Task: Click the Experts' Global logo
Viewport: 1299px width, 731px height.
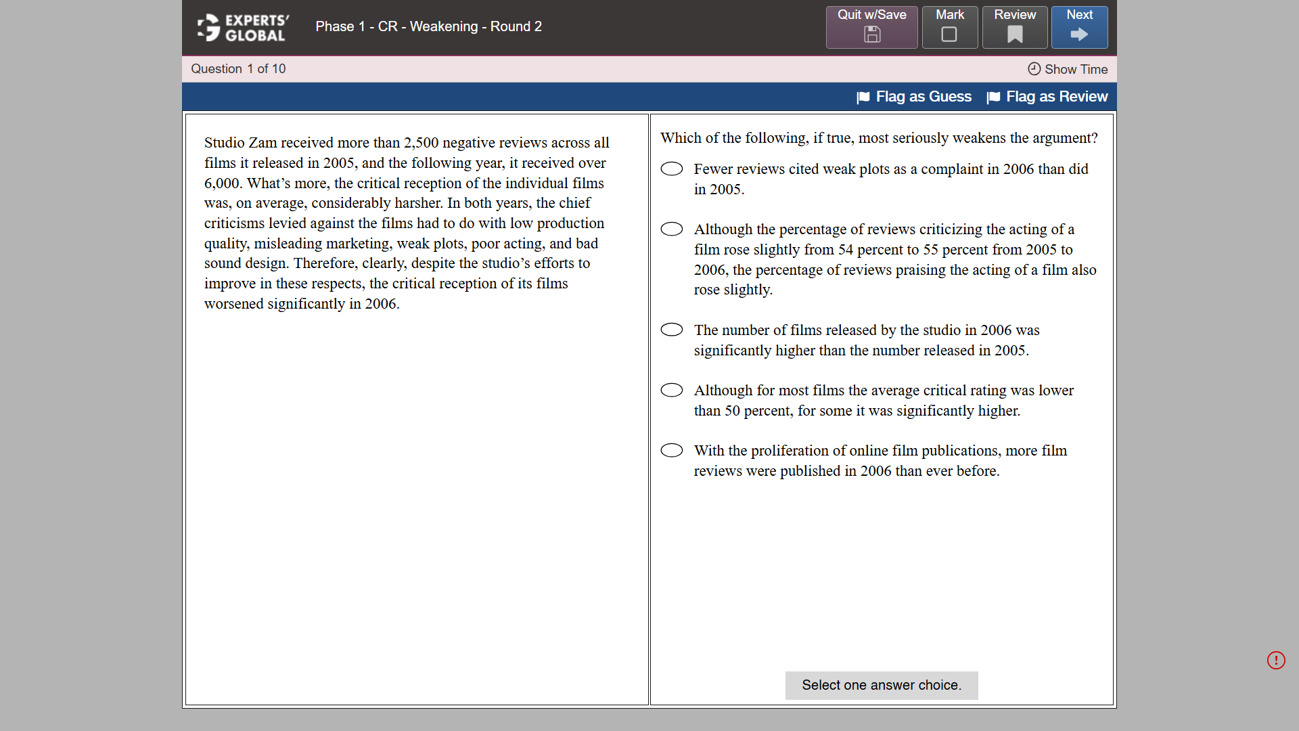Action: click(x=239, y=27)
